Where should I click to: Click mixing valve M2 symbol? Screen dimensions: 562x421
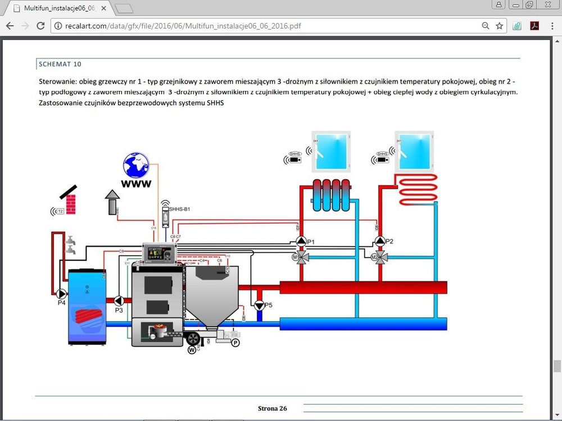click(x=381, y=258)
